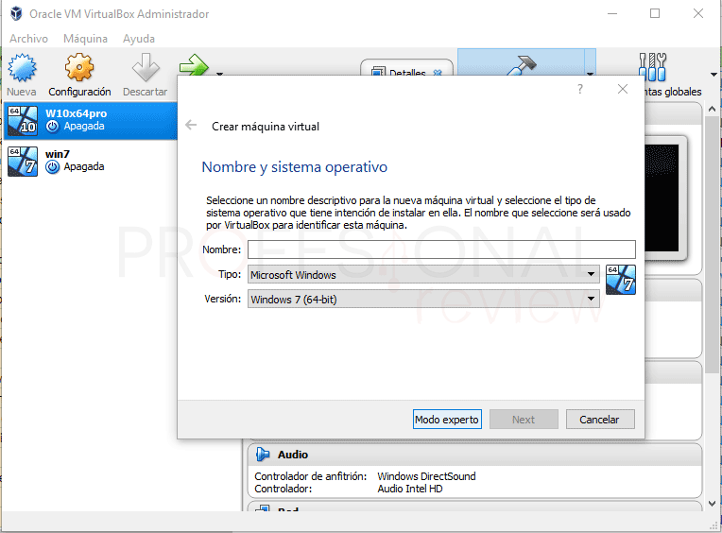Click W10x64pro power state icon

click(x=53, y=126)
